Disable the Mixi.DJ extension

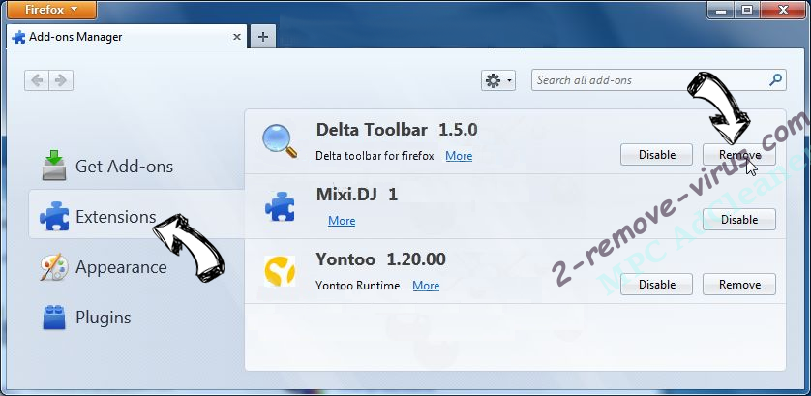(x=739, y=220)
